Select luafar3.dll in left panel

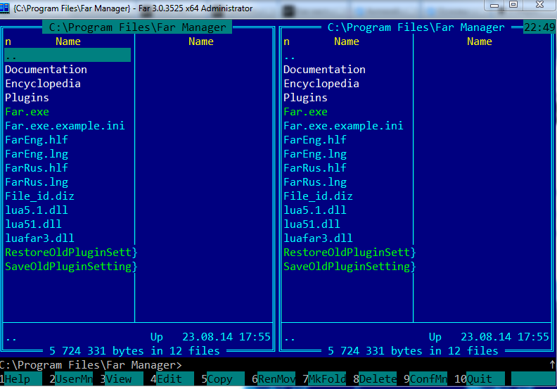pyautogui.click(x=39, y=238)
